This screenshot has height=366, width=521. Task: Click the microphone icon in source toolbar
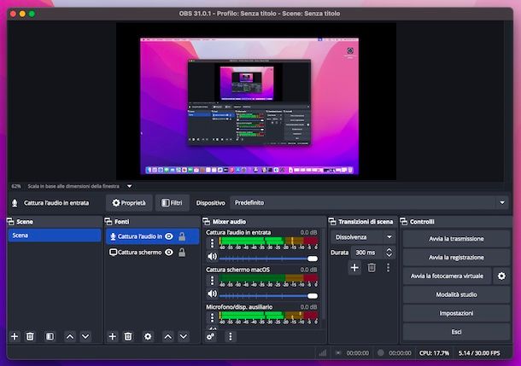15,203
